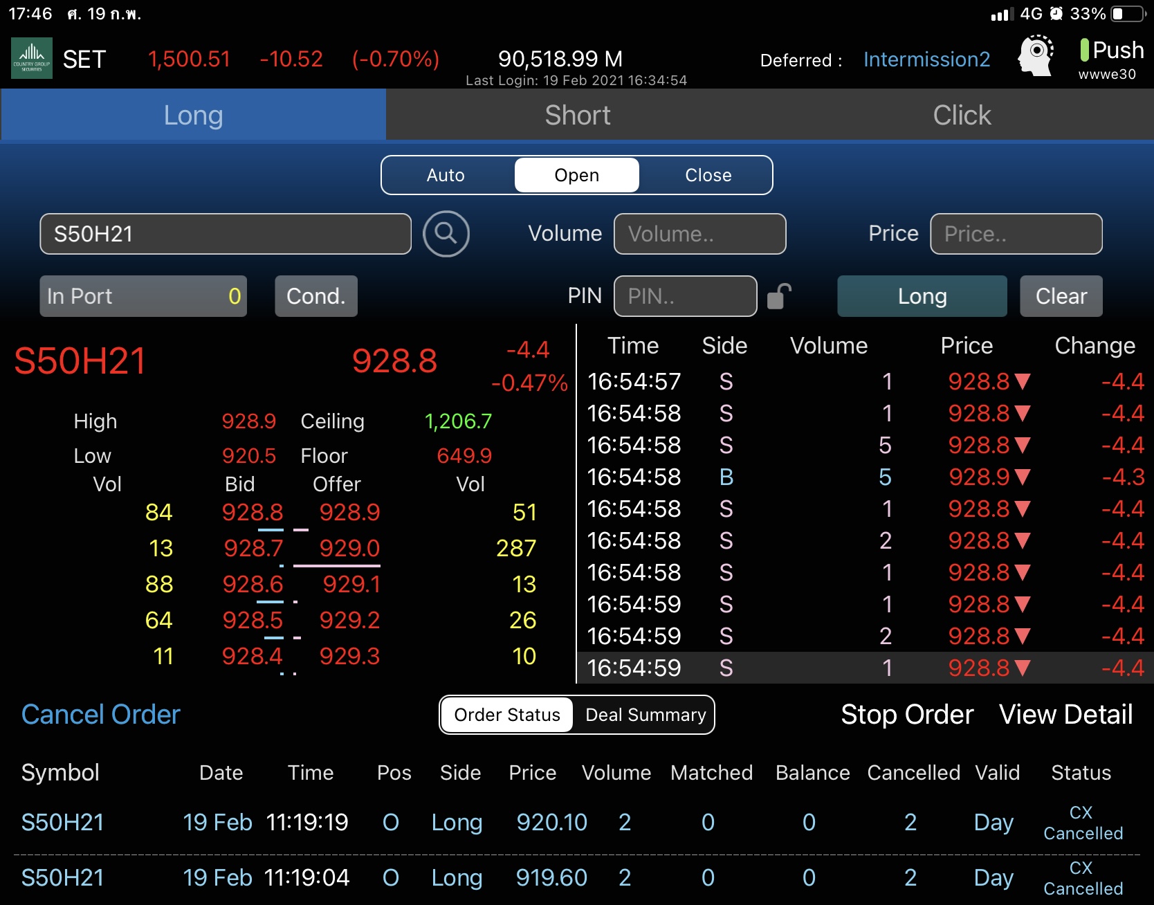The width and height of the screenshot is (1154, 905).
Task: Select the S50H21 order at 11:19:04
Action: coord(577,877)
